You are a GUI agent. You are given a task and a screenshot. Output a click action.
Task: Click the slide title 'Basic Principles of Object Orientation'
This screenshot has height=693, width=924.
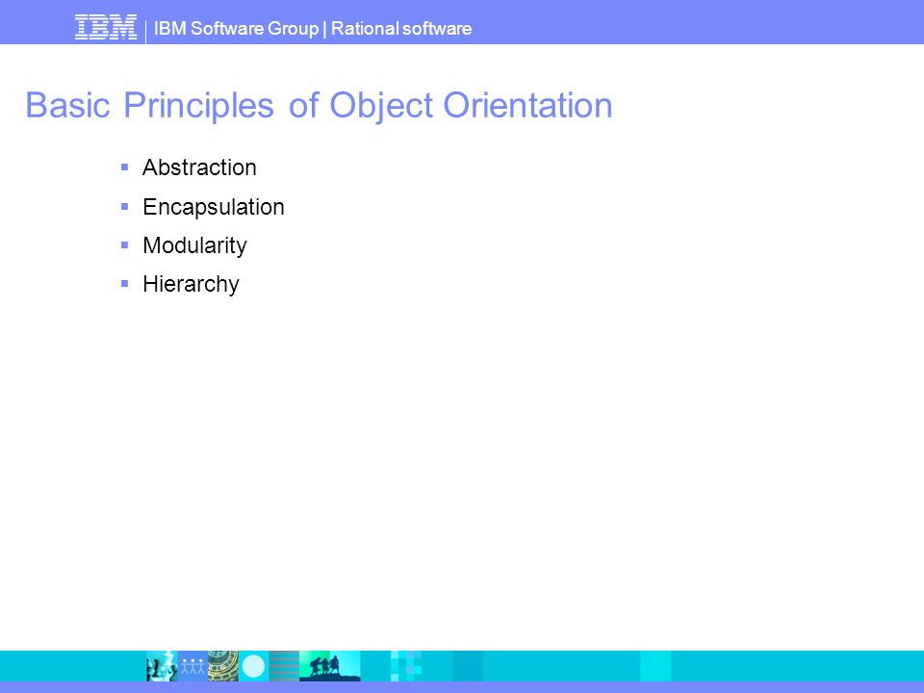click(x=319, y=106)
